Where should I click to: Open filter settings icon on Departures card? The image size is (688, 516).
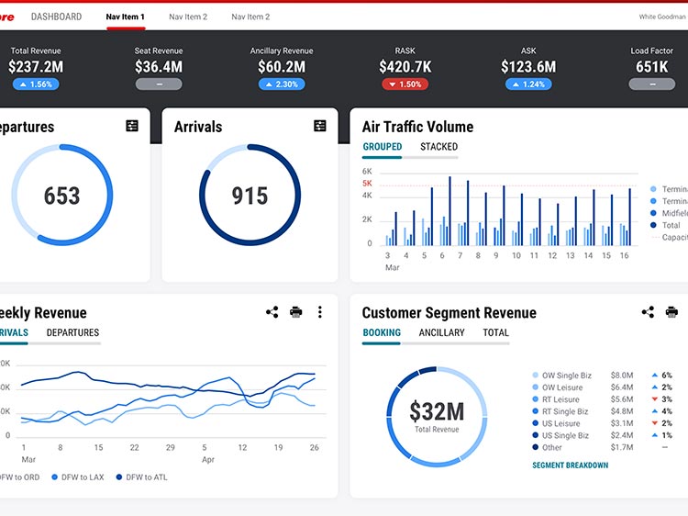coord(132,127)
